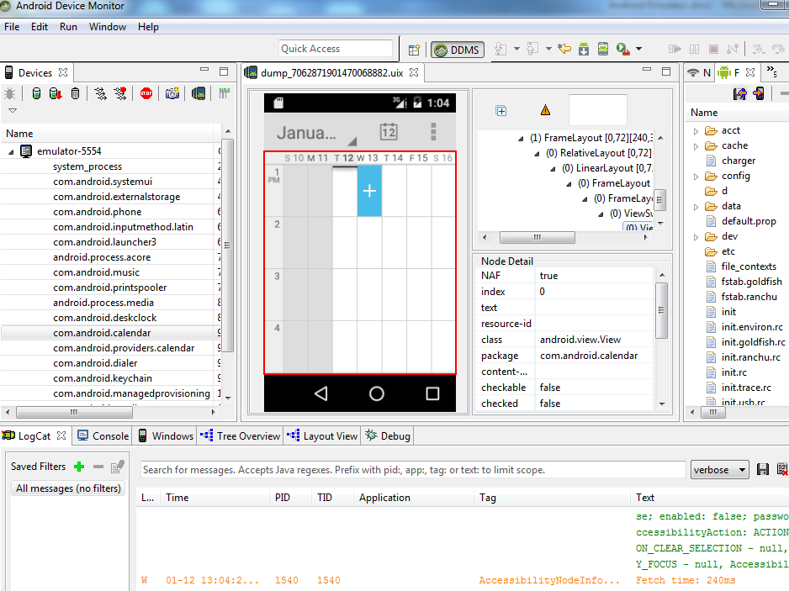Switch to the Tree Overview tab
Screen dimensions: 789x591
coord(241,436)
